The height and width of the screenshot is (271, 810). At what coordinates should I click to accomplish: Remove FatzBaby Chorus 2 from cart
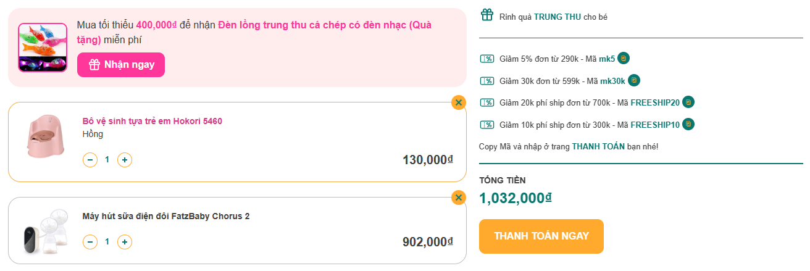pos(458,198)
